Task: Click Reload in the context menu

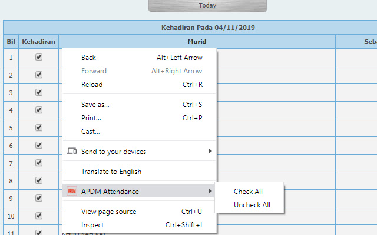Action: pyautogui.click(x=92, y=85)
